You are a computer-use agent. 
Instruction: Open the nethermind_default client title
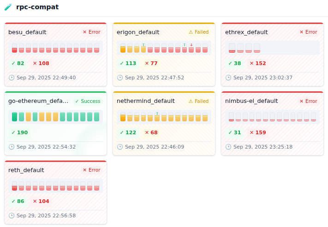click(x=146, y=101)
